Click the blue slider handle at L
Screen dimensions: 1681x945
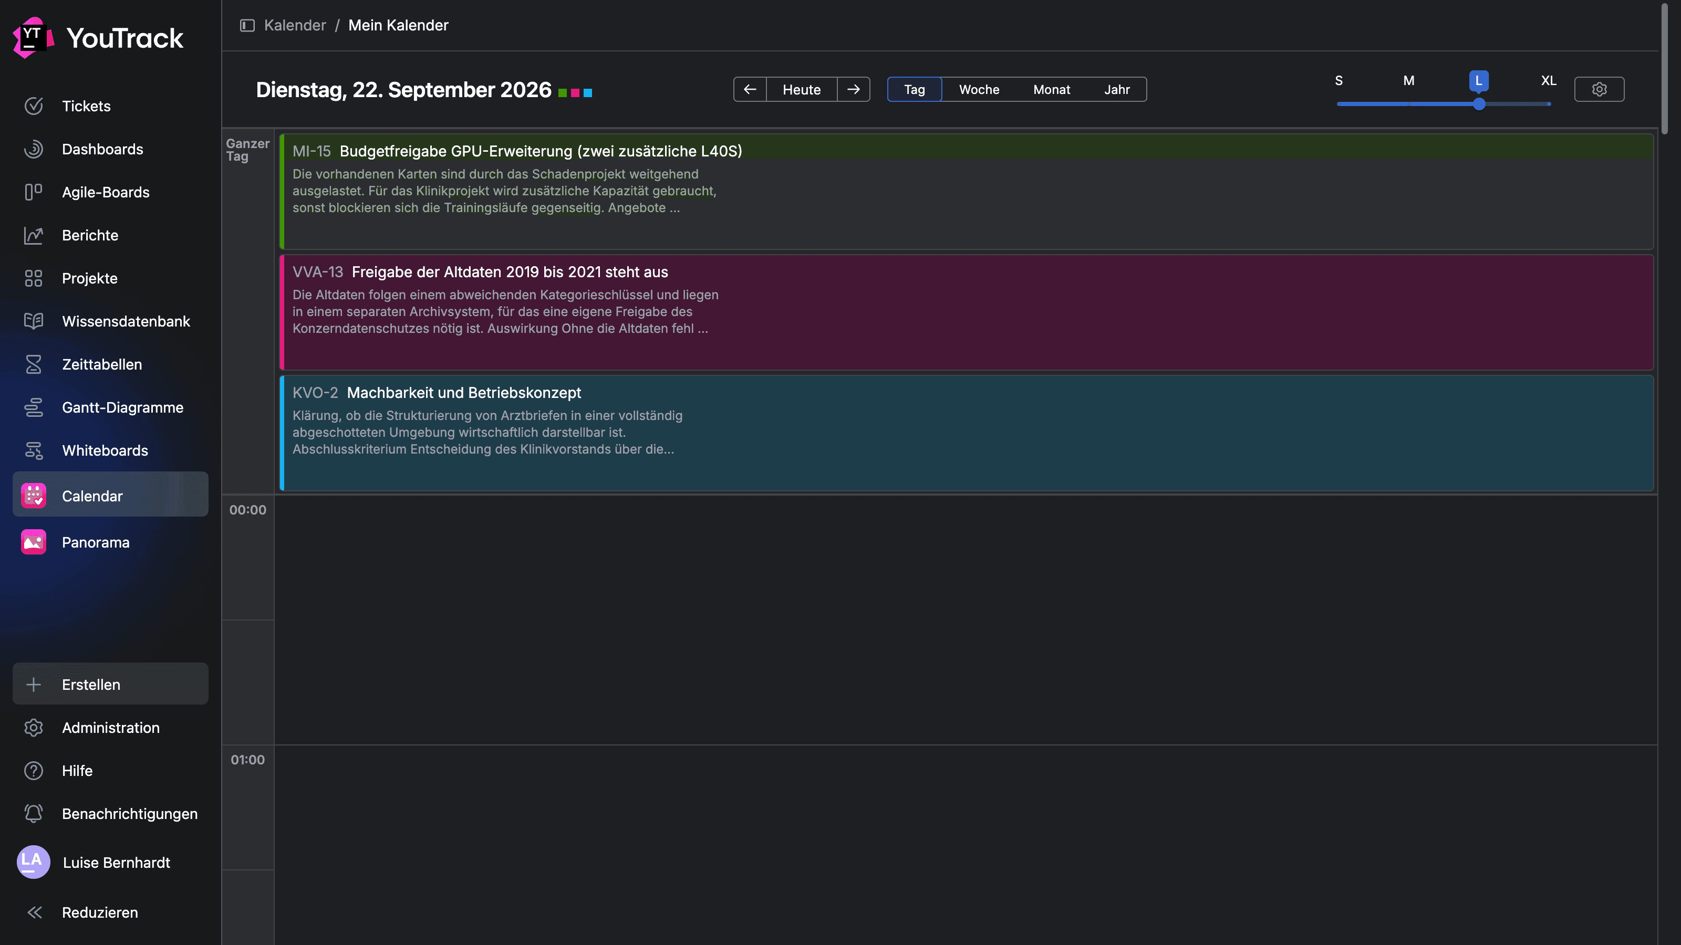(1479, 104)
